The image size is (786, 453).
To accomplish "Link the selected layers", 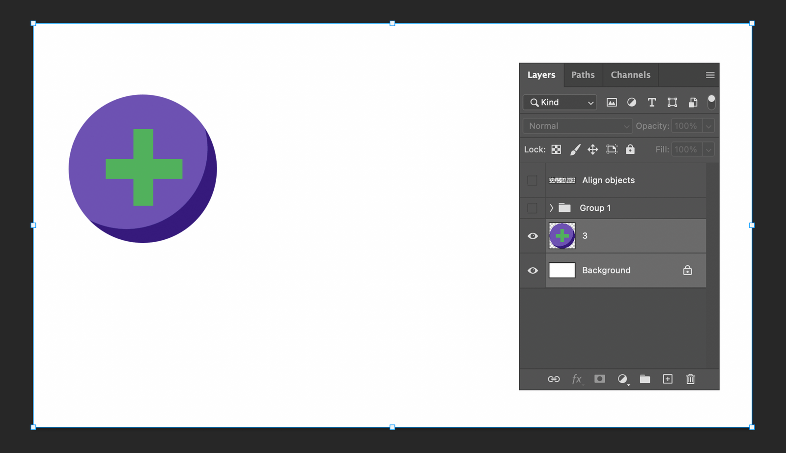I will coord(554,379).
